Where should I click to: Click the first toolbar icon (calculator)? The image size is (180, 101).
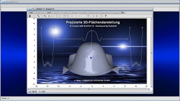coord(30,16)
